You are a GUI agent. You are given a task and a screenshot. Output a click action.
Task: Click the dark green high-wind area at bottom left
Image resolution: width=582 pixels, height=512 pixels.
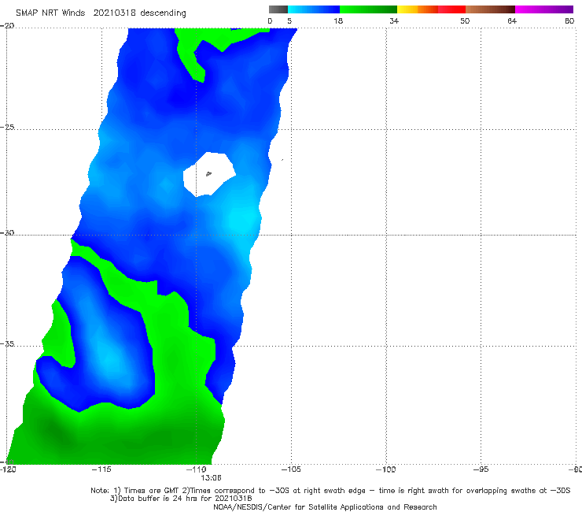tap(56, 432)
